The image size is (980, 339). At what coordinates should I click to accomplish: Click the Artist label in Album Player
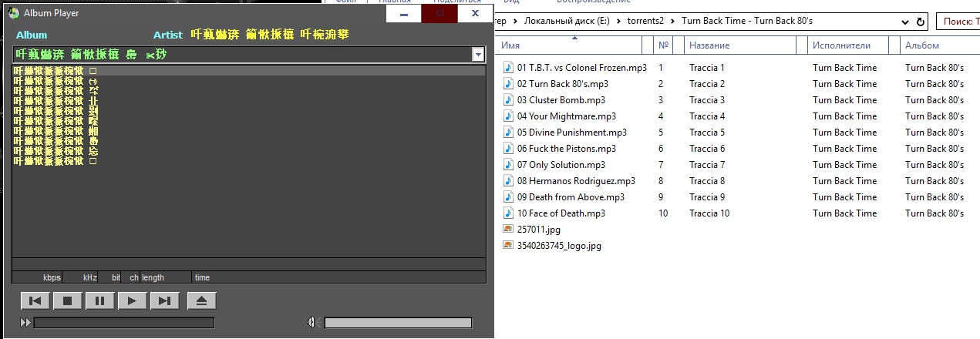click(168, 35)
